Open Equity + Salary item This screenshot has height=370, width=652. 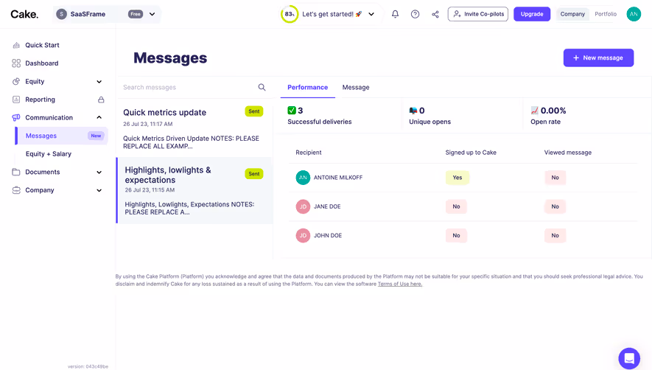point(49,154)
